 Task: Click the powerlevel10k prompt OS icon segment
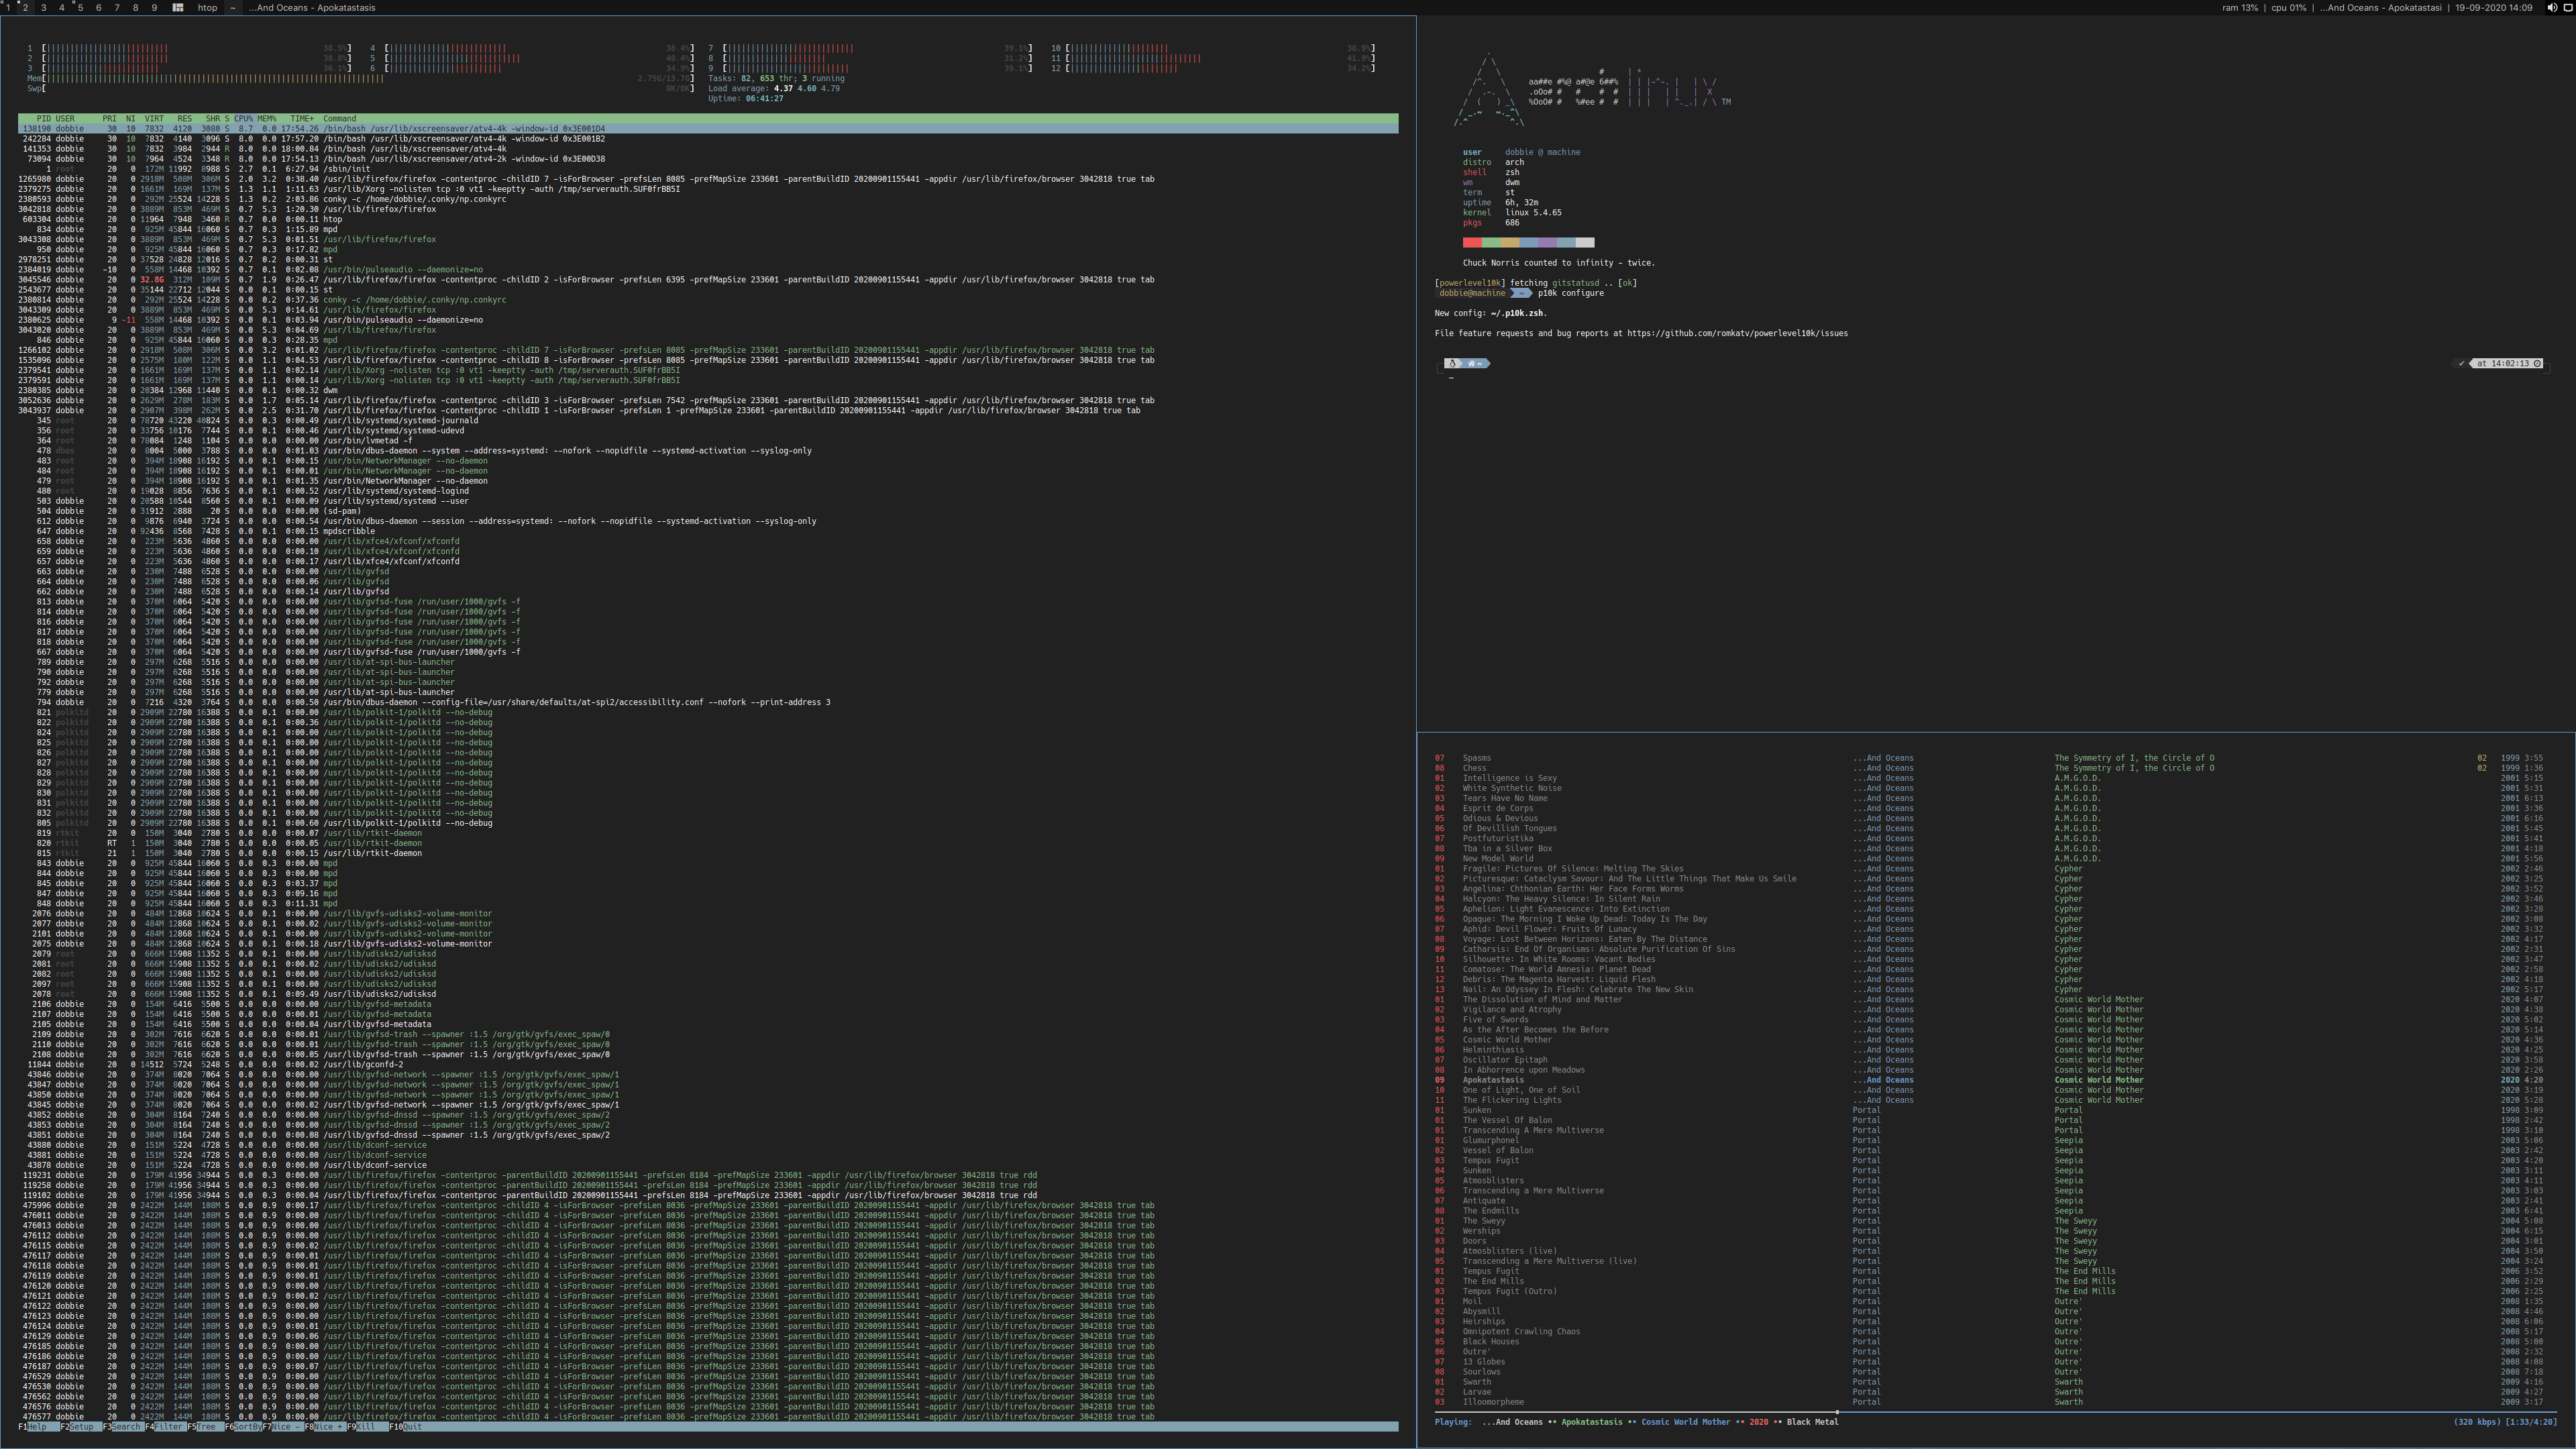coord(1452,363)
